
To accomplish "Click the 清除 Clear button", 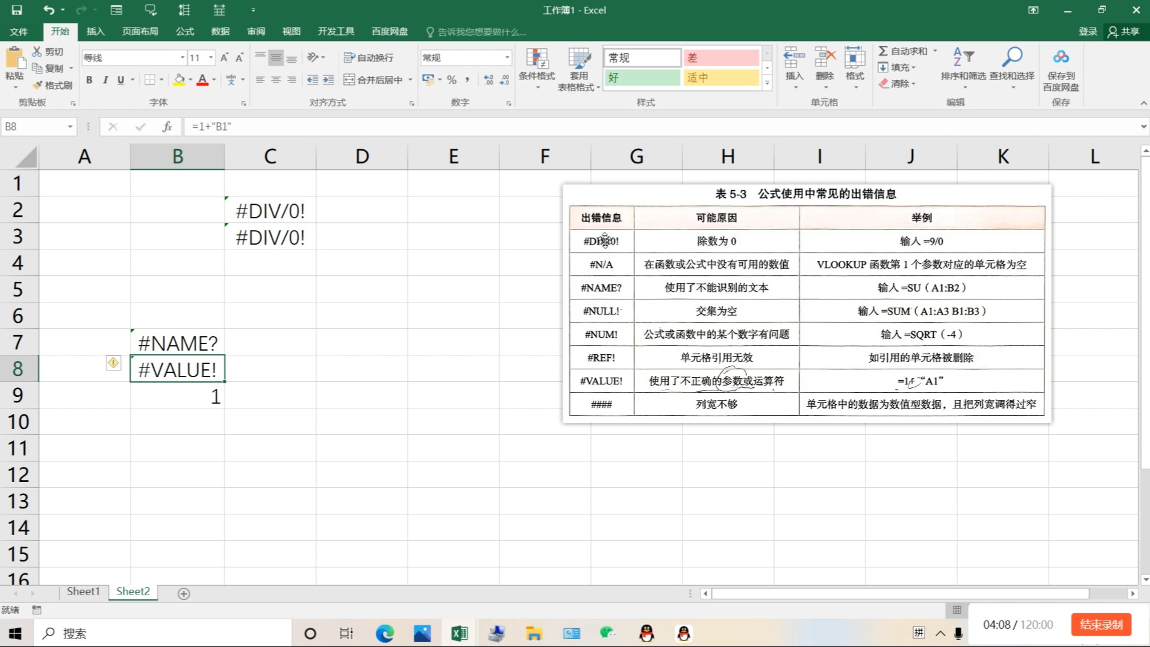I will [896, 83].
